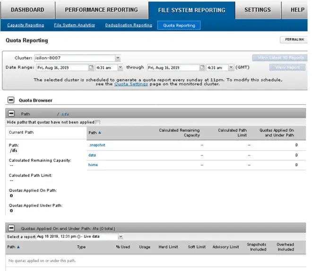Screen dimensions: 312x271
Task: Open the Quota Settings link
Action: pyautogui.click(x=131, y=84)
